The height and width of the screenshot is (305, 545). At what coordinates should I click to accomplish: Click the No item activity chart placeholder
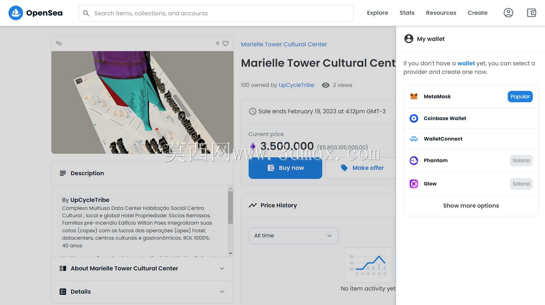368,265
